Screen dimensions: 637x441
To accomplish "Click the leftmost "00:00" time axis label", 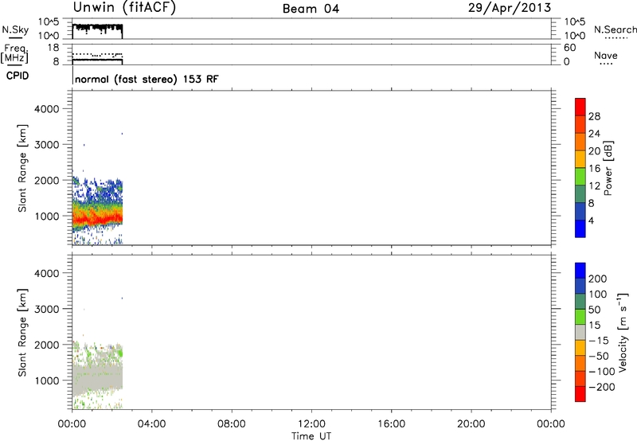I will [72, 424].
